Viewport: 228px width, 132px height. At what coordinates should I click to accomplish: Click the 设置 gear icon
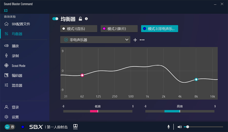coord(6,117)
